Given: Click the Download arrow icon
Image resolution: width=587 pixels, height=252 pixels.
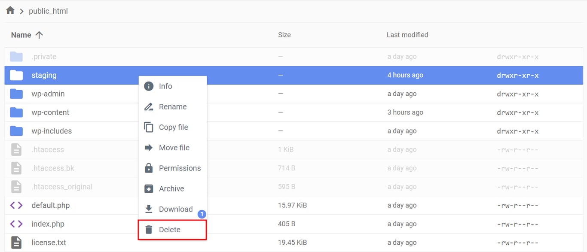Looking at the screenshot, I should (148, 209).
